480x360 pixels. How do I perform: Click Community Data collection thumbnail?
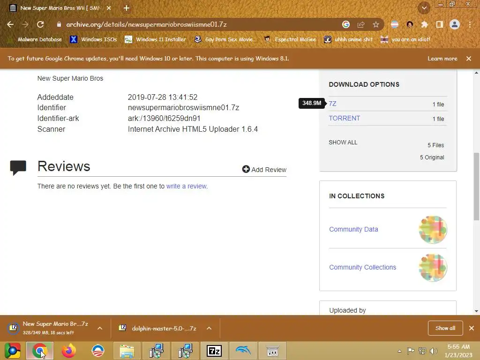[x=433, y=230]
